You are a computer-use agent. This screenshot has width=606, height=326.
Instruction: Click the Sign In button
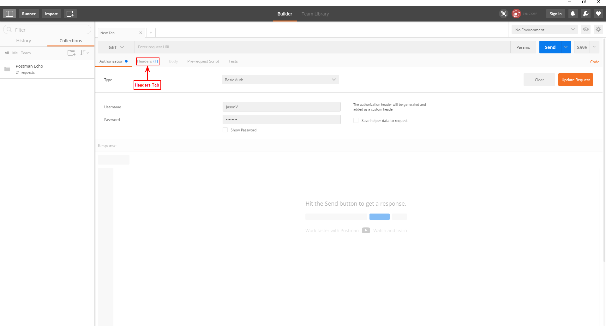(555, 14)
